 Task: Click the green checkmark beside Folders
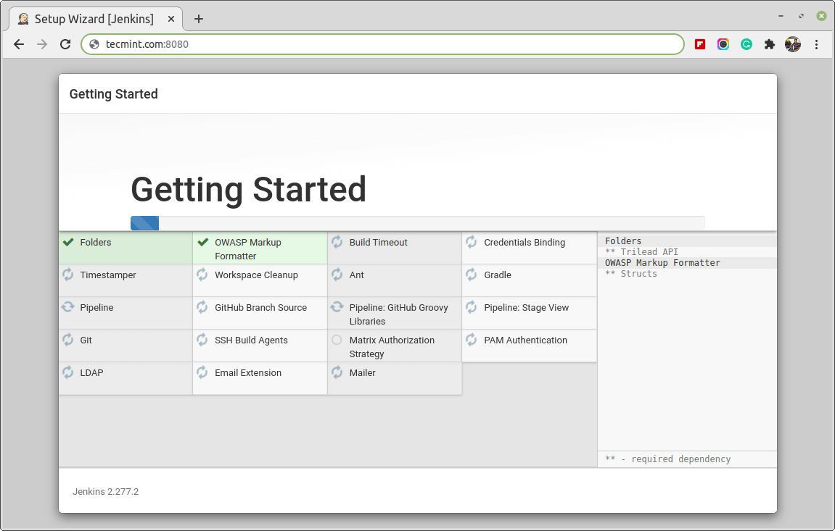[x=68, y=243]
